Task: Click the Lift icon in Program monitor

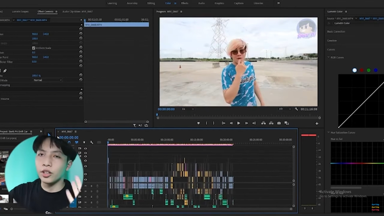Action: click(263, 123)
